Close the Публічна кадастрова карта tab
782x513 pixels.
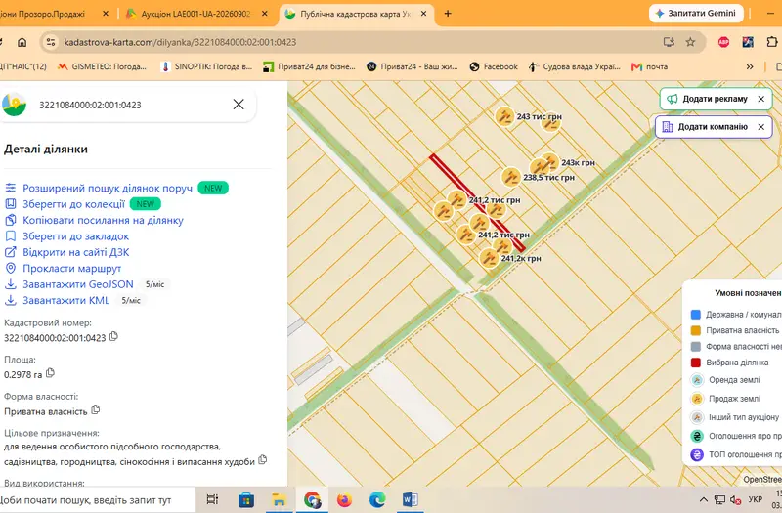(x=423, y=14)
